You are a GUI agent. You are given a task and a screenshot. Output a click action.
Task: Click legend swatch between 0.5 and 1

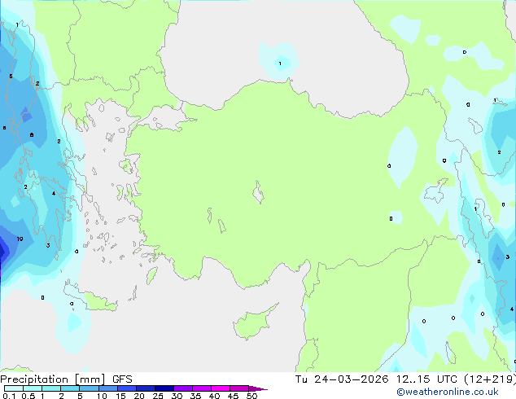[x=33, y=388]
